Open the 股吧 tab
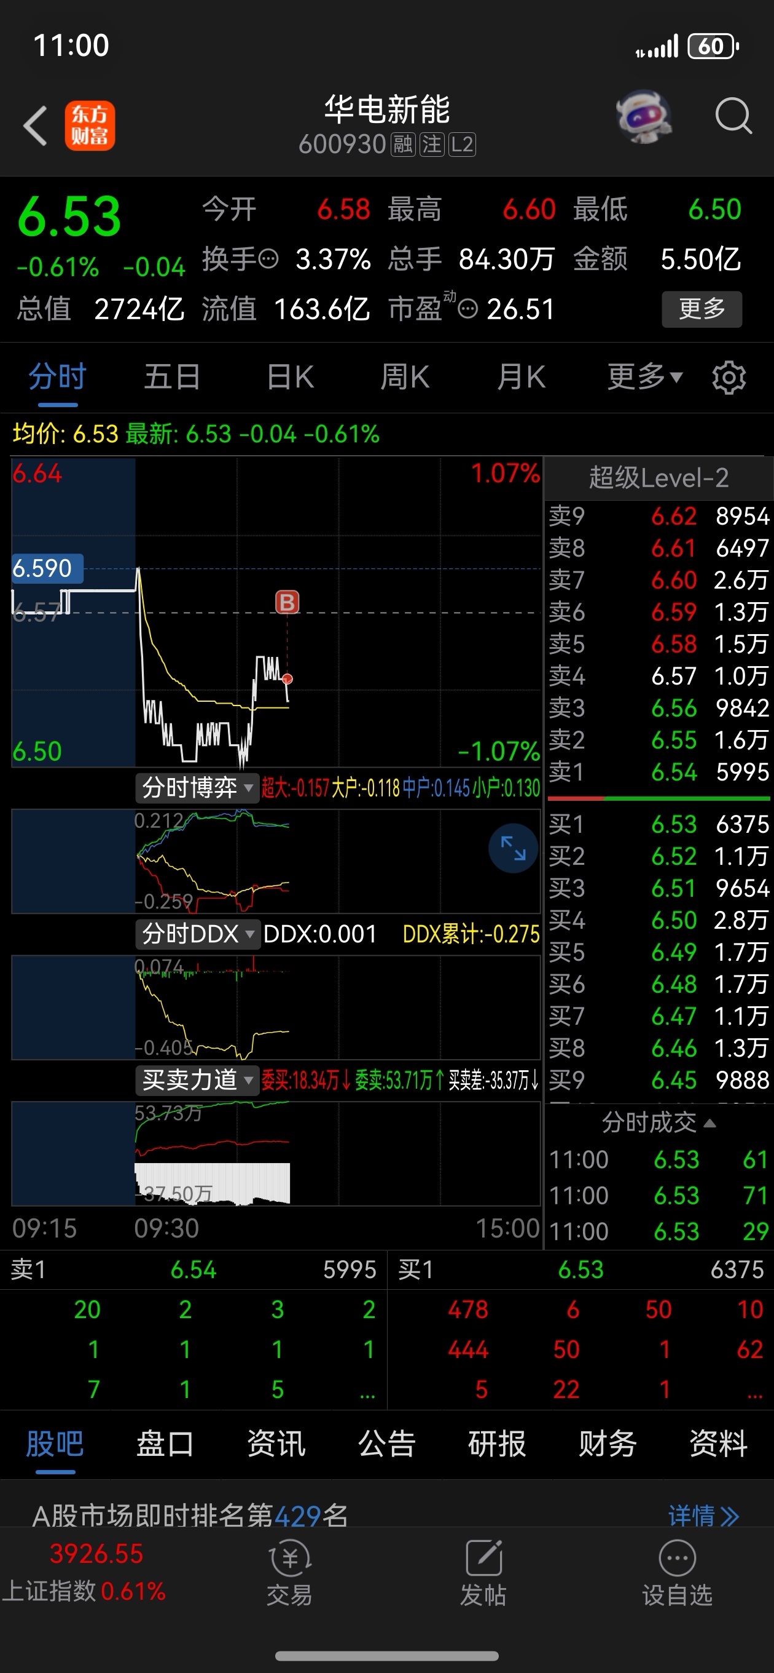 pyautogui.click(x=55, y=1444)
